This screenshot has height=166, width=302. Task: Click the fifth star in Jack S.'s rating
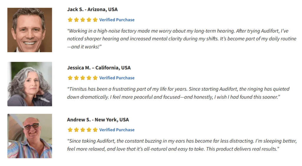95,20
